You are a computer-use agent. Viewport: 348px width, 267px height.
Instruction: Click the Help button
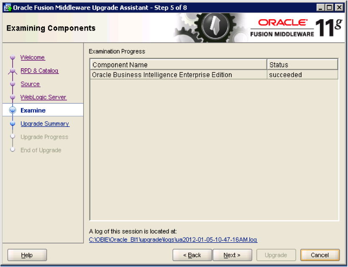click(27, 255)
